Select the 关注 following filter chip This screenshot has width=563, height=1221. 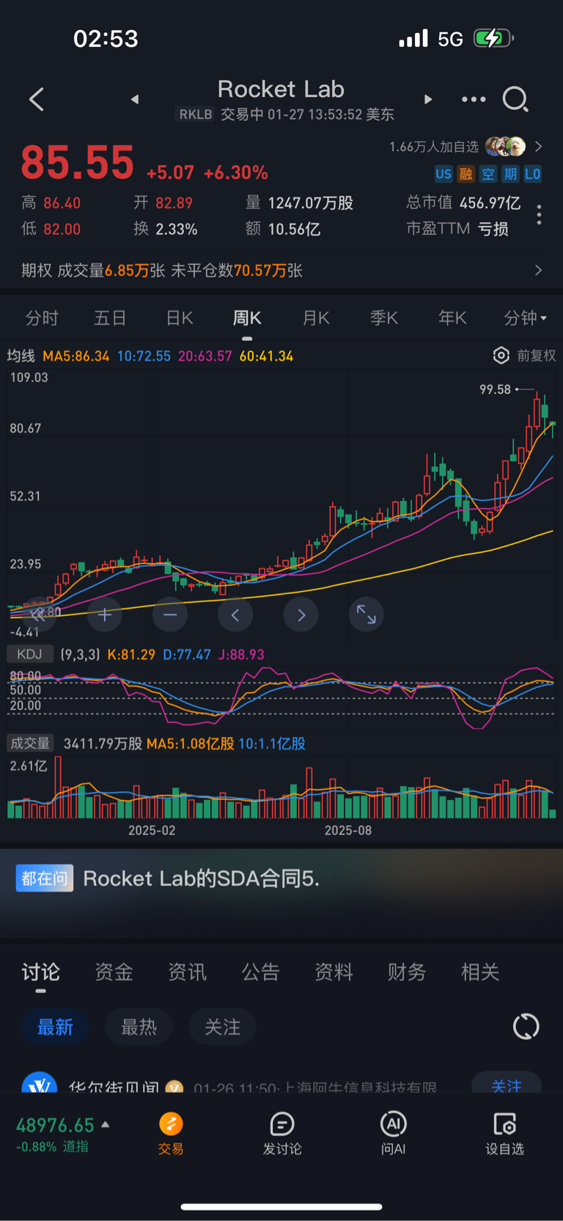click(x=222, y=1027)
